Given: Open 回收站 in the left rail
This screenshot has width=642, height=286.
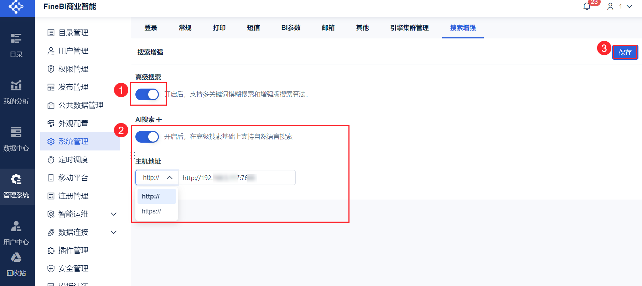Looking at the screenshot, I should click(x=16, y=264).
